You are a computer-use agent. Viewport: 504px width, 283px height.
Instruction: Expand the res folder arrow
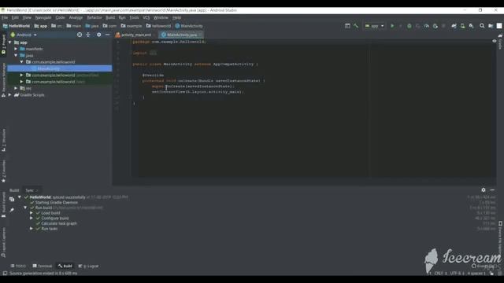click(x=16, y=88)
